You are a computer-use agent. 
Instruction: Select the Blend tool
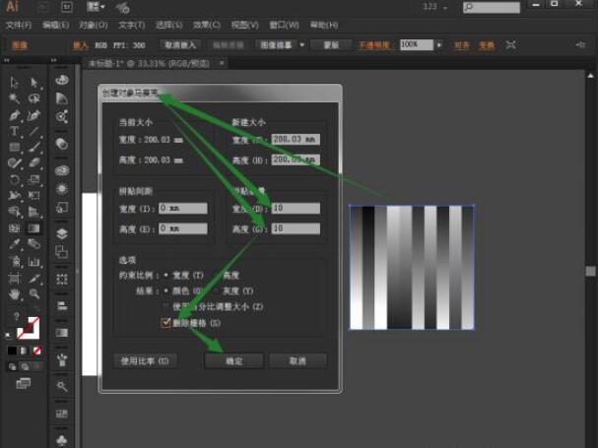(x=34, y=244)
